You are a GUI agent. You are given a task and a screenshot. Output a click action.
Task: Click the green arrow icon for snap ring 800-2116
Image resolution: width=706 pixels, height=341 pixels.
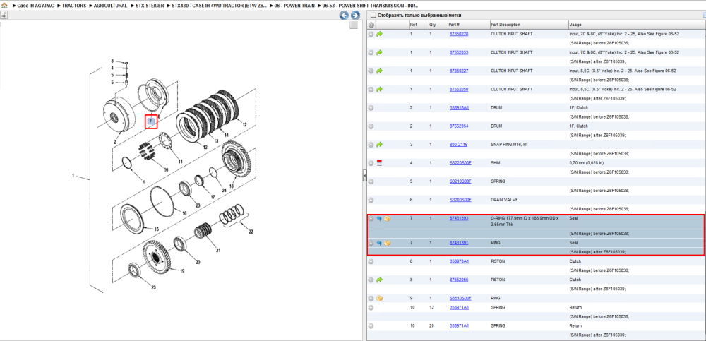point(379,145)
